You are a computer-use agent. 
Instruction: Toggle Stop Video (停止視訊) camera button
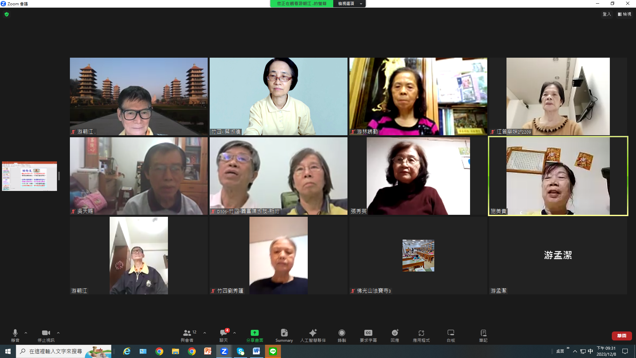[x=46, y=333]
